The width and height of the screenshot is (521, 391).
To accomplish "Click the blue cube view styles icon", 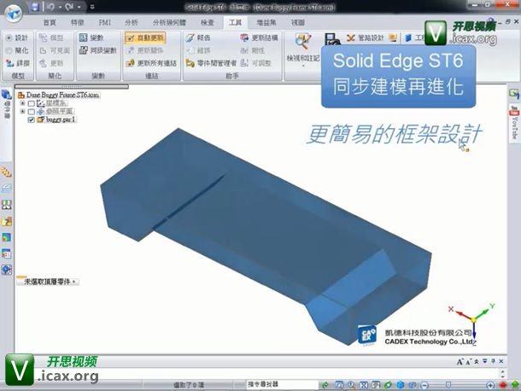I will tap(401, 385).
